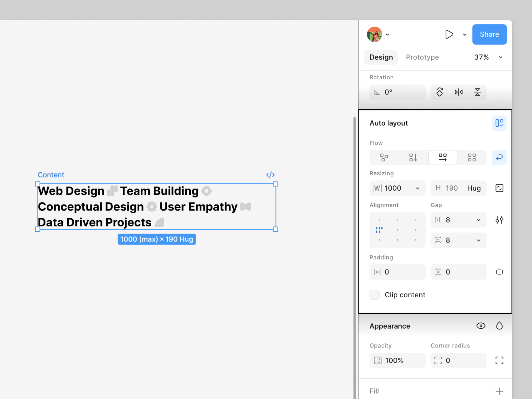532x399 pixels.
Task: Click the Share button
Action: [x=489, y=34]
